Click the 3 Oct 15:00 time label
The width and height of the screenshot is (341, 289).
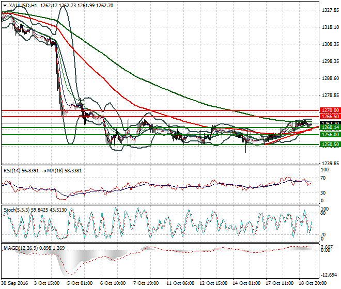click(x=47, y=283)
